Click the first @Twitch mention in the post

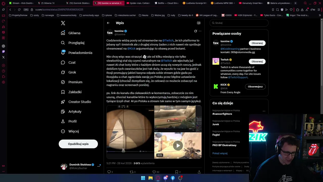point(168,40)
